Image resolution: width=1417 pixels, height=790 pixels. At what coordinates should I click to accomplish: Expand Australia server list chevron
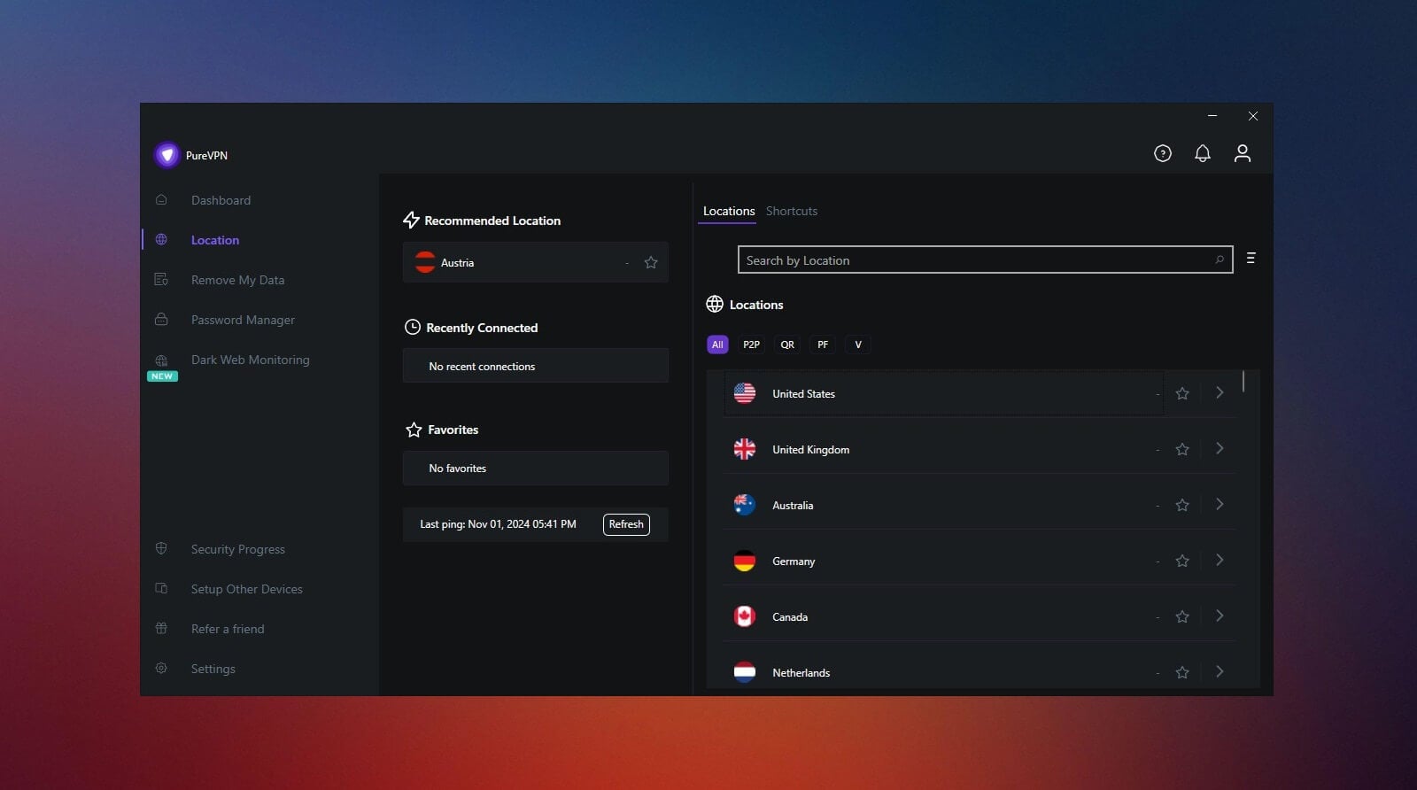tap(1220, 504)
